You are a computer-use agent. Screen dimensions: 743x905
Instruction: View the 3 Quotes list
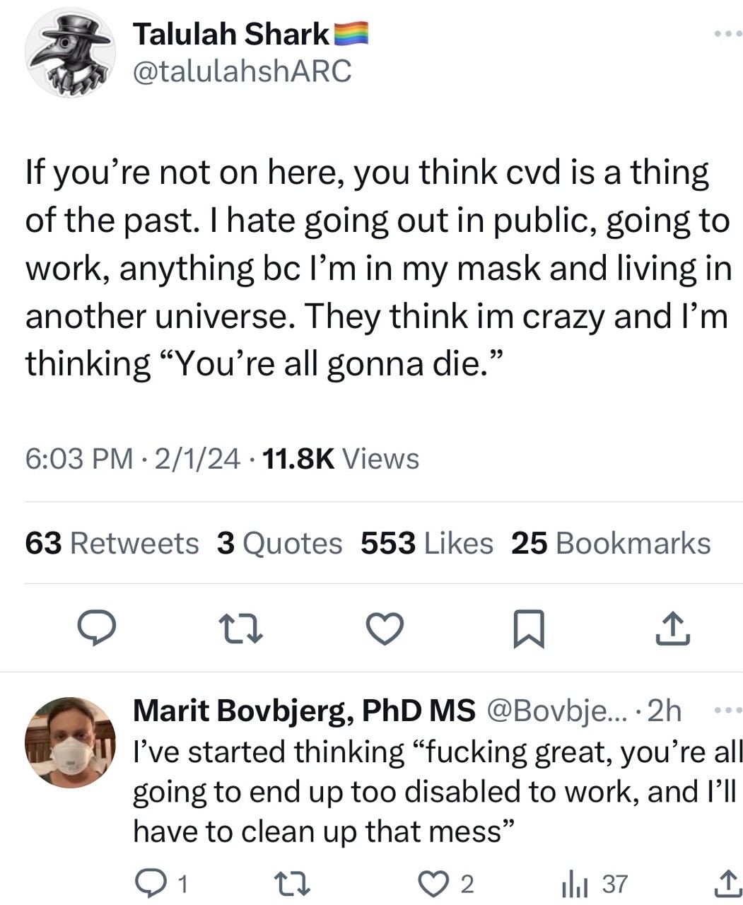(279, 543)
